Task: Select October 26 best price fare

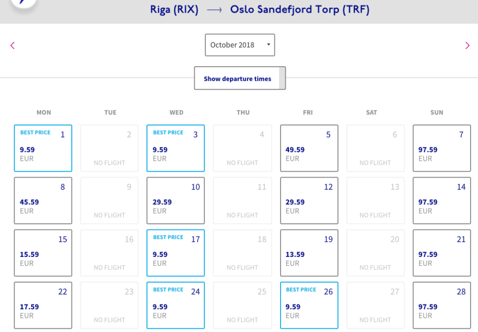Action: [x=309, y=305]
